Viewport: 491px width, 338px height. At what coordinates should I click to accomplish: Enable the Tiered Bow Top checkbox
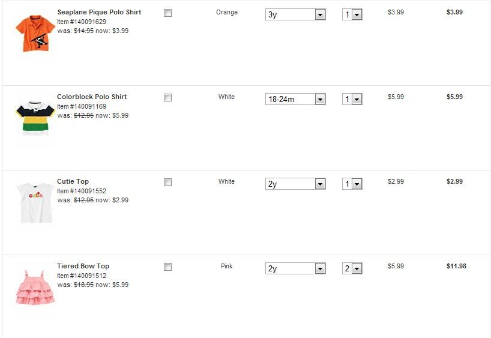(x=168, y=267)
